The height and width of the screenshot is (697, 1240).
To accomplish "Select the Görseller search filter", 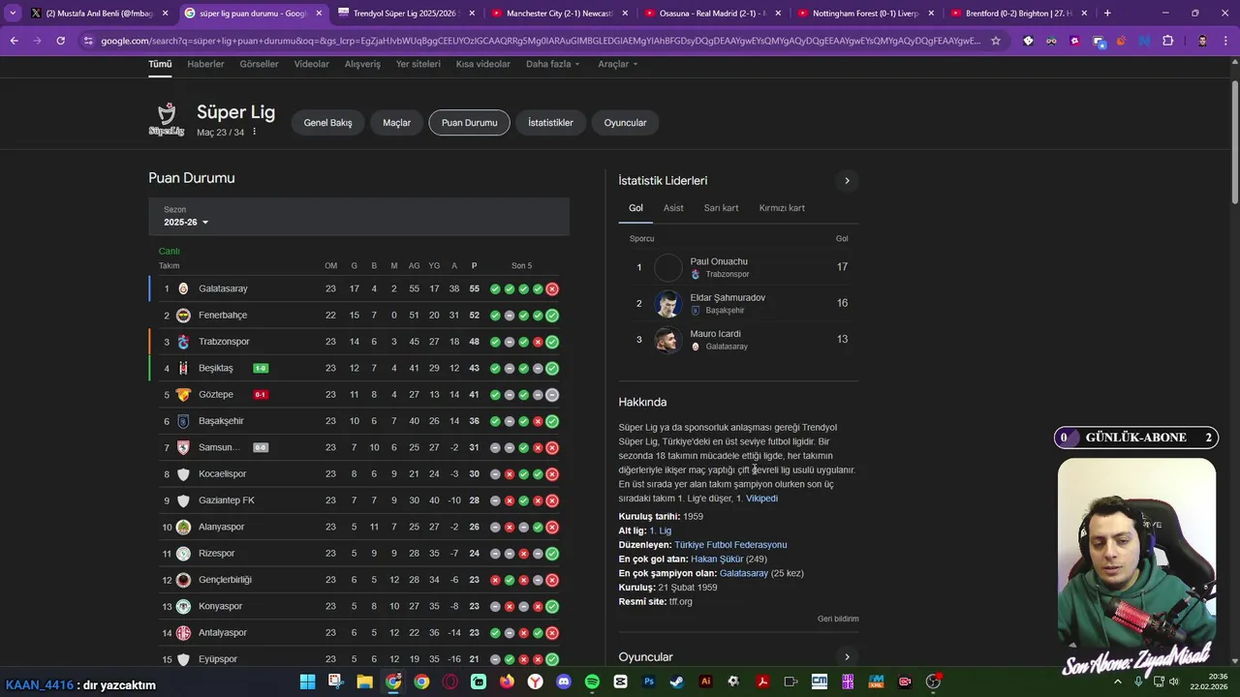I will [x=259, y=64].
